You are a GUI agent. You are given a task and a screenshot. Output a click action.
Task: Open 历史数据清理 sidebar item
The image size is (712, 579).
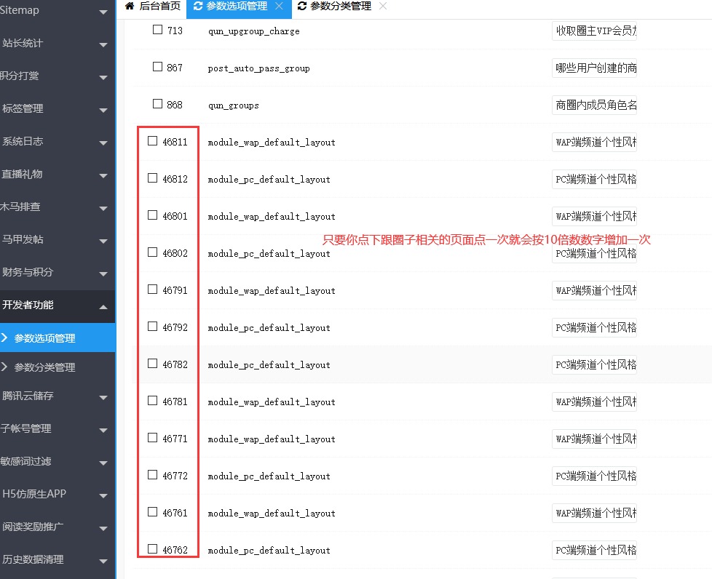[x=32, y=559]
